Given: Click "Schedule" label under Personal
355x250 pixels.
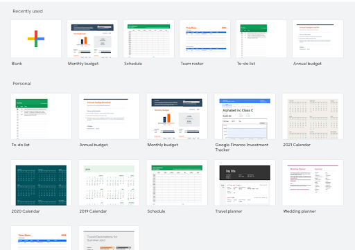Looking at the screenshot, I should [x=156, y=211].
